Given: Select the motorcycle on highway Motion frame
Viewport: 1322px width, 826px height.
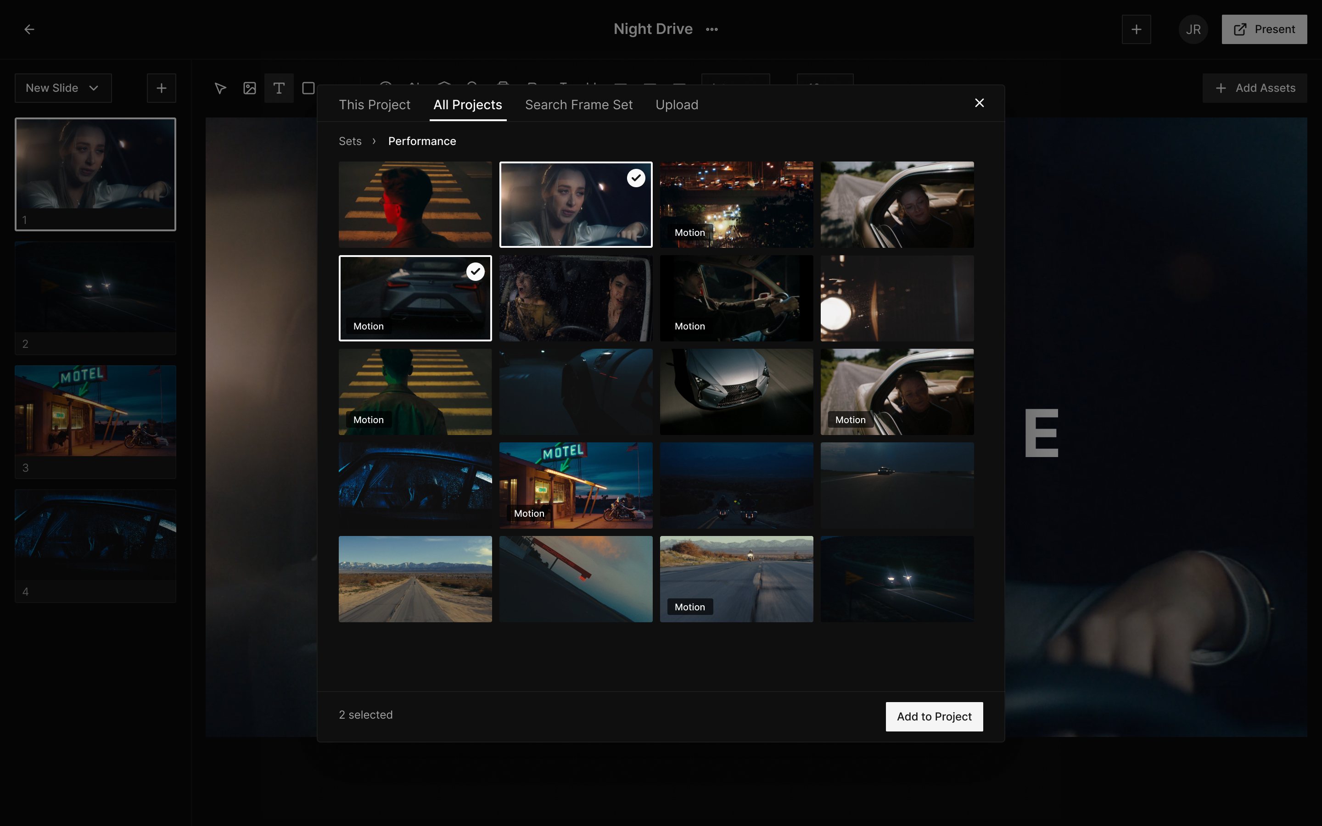Looking at the screenshot, I should (x=736, y=579).
